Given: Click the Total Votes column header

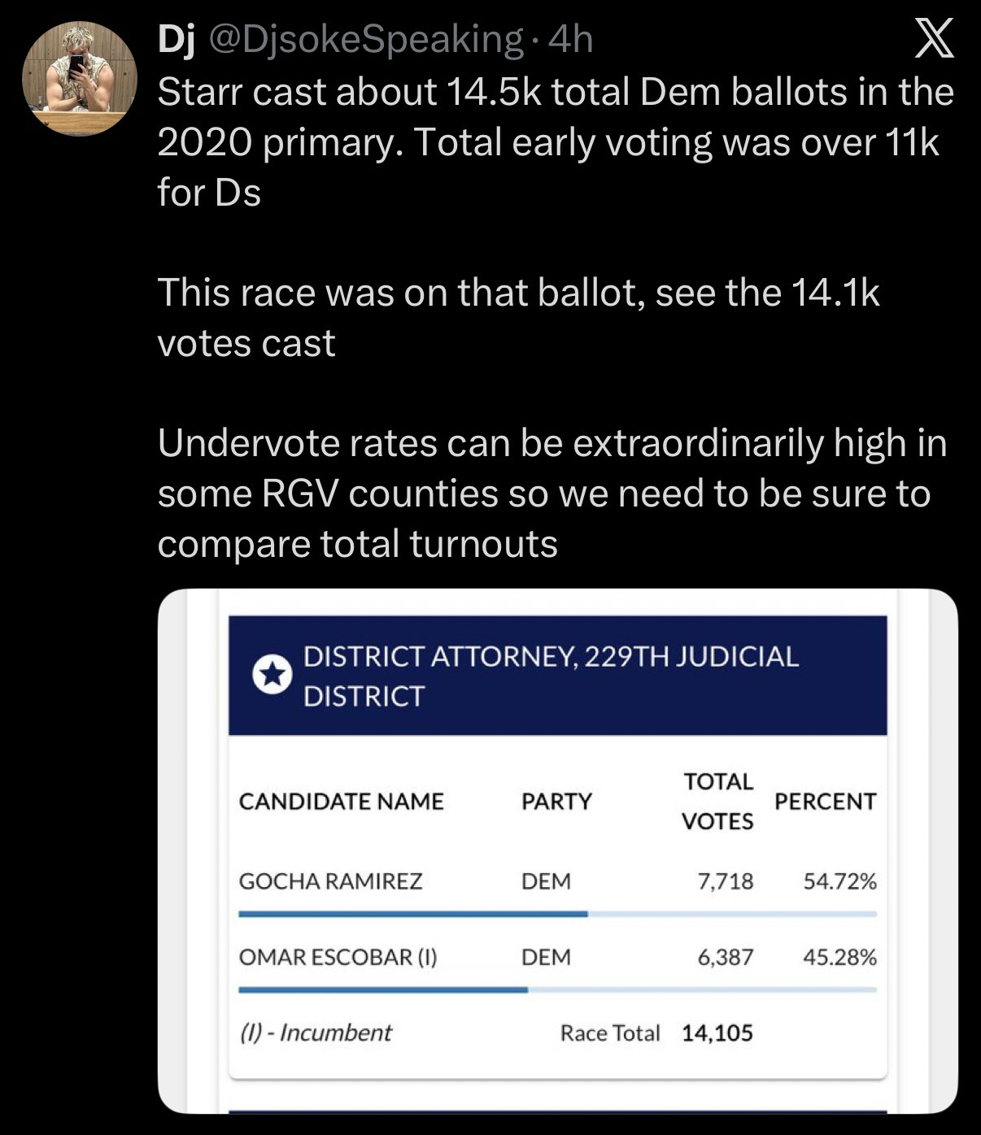Looking at the screenshot, I should (x=717, y=802).
